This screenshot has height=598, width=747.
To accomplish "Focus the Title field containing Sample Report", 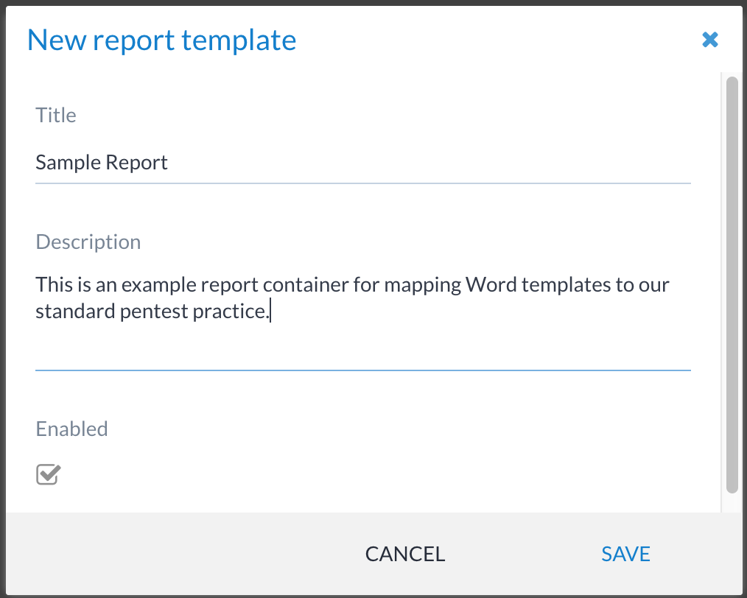I will click(362, 162).
